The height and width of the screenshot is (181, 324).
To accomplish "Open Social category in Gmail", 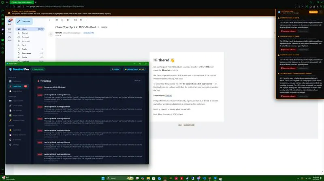I will pyautogui.click(x=30, y=57).
